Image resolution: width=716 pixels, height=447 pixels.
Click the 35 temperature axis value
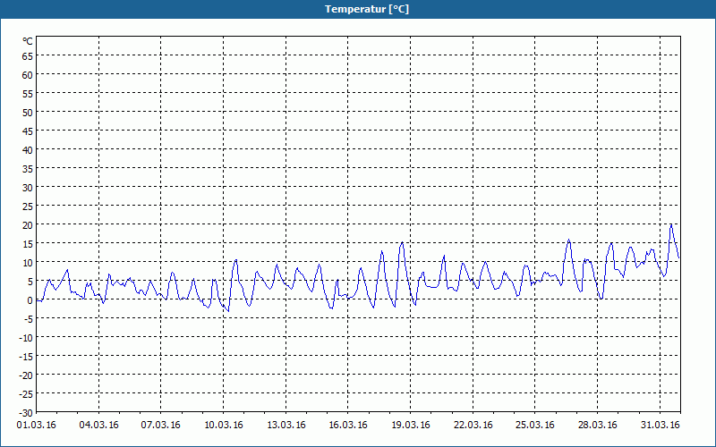28,169
